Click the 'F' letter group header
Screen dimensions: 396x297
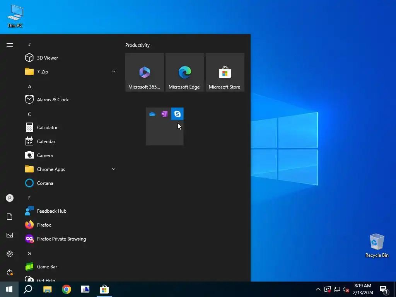(x=29, y=198)
